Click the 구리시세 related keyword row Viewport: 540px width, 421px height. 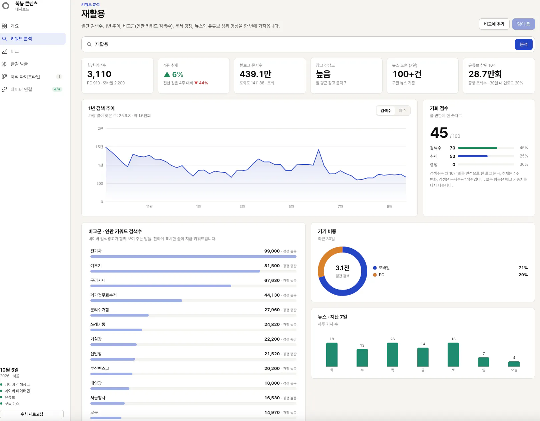(193, 283)
